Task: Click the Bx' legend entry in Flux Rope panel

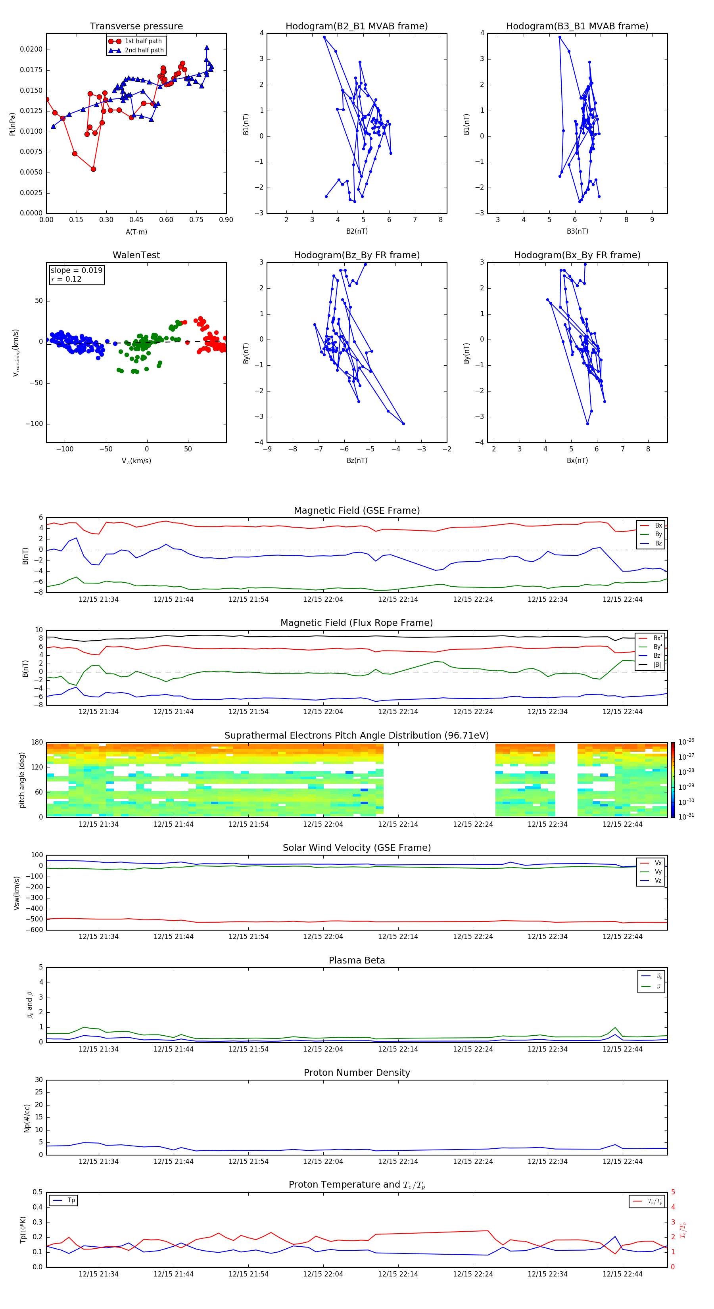Action: tap(651, 638)
